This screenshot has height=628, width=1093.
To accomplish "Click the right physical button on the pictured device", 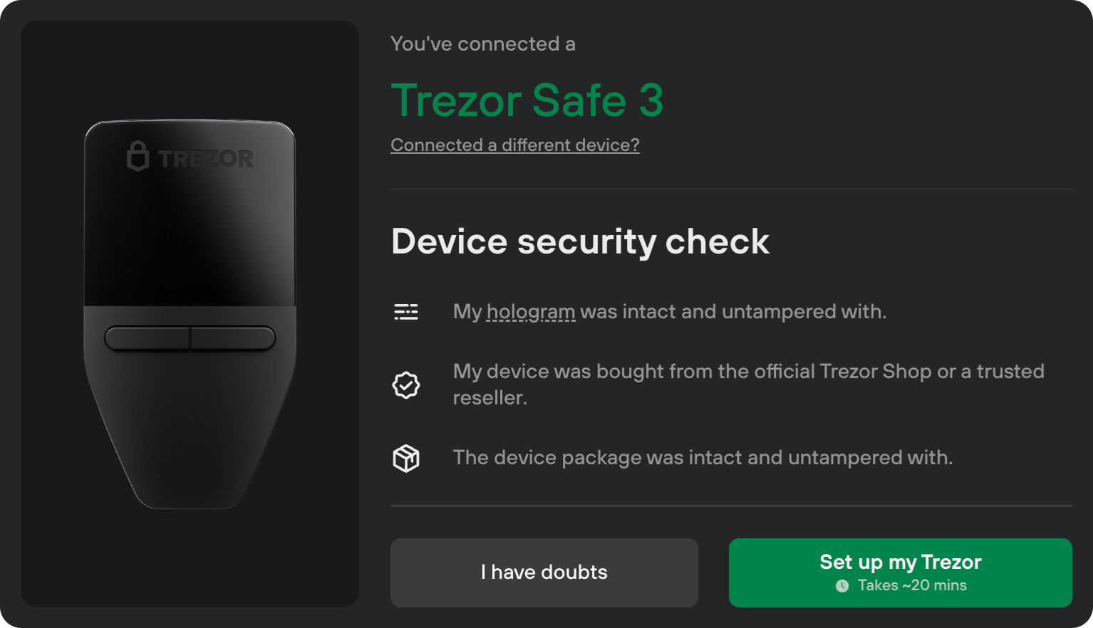I will click(x=233, y=338).
